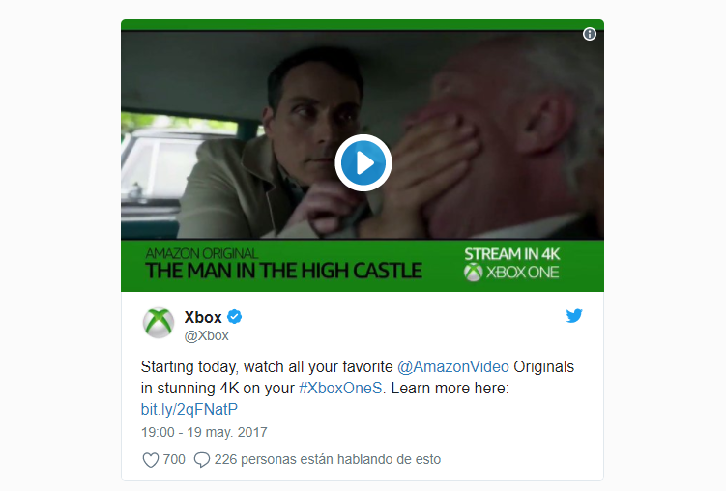The height and width of the screenshot is (491, 726).
Task: Open the tweet timestamp 19:00 - 19 may. 2017
Action: pos(204,432)
